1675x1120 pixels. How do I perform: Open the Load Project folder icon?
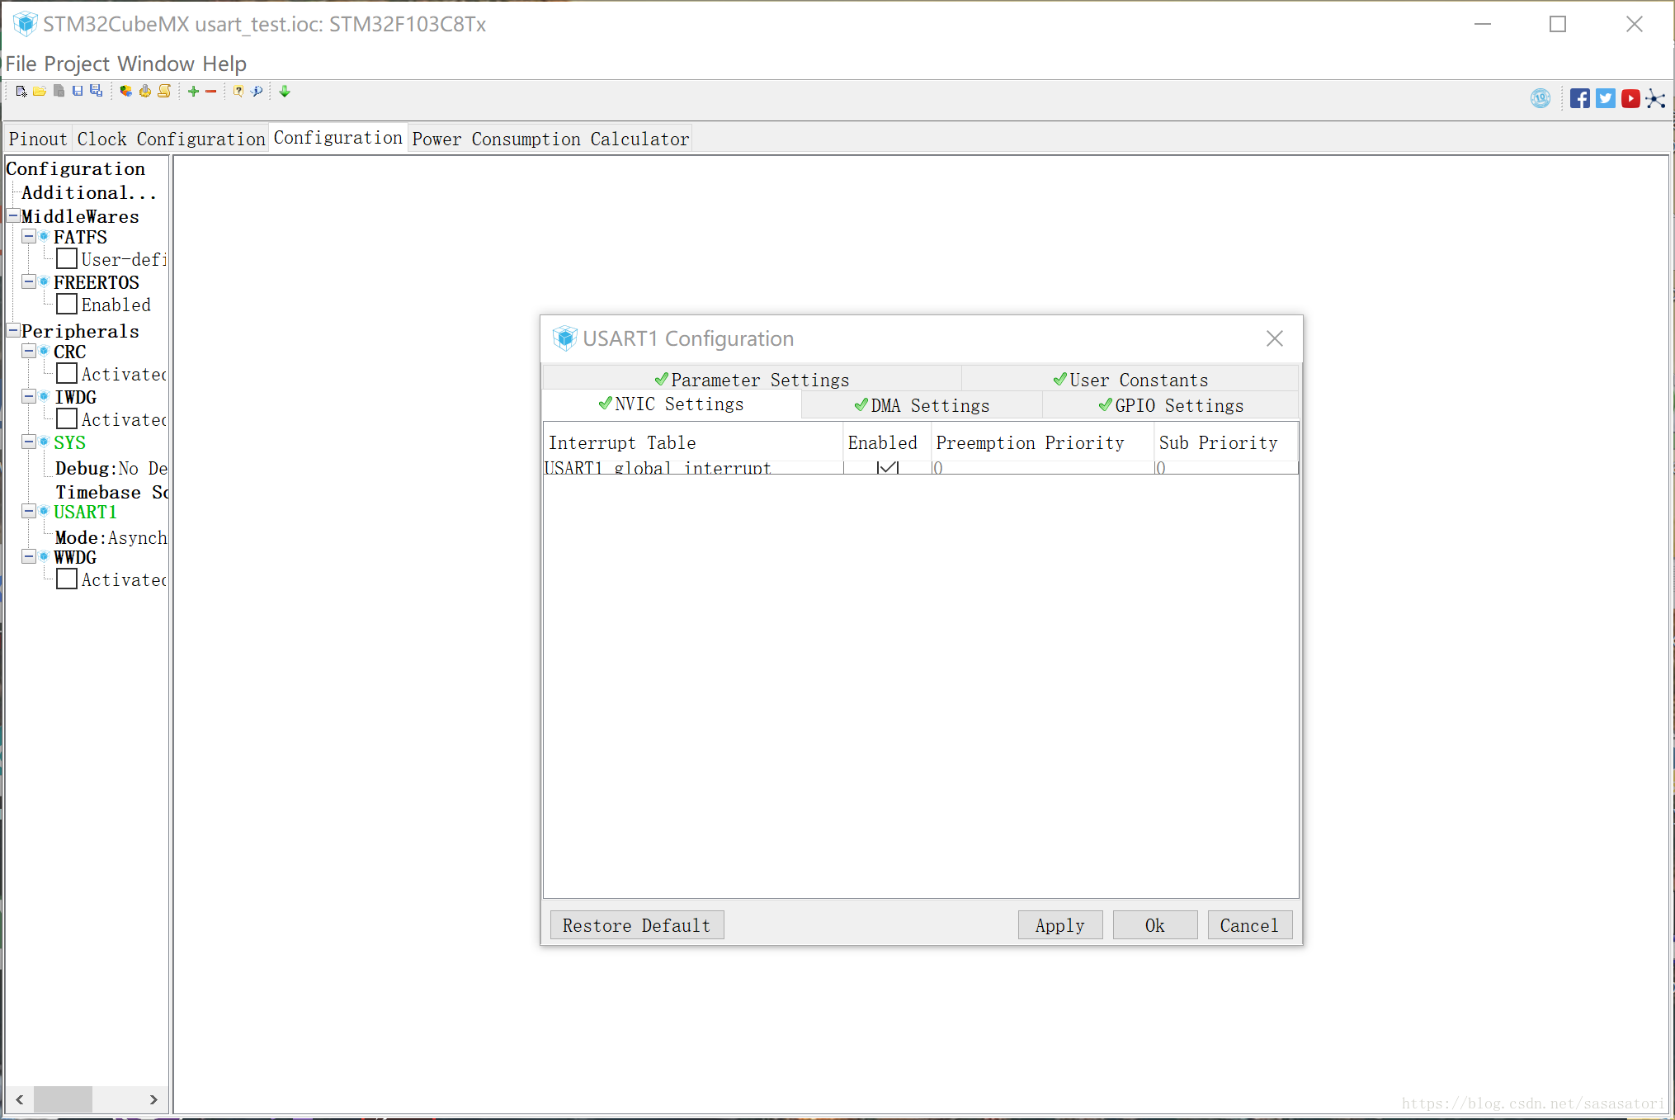coord(40,92)
